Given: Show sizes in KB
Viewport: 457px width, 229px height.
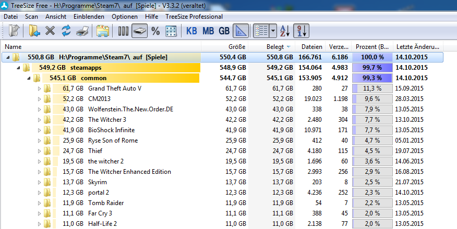Looking at the screenshot, I should (191, 31).
